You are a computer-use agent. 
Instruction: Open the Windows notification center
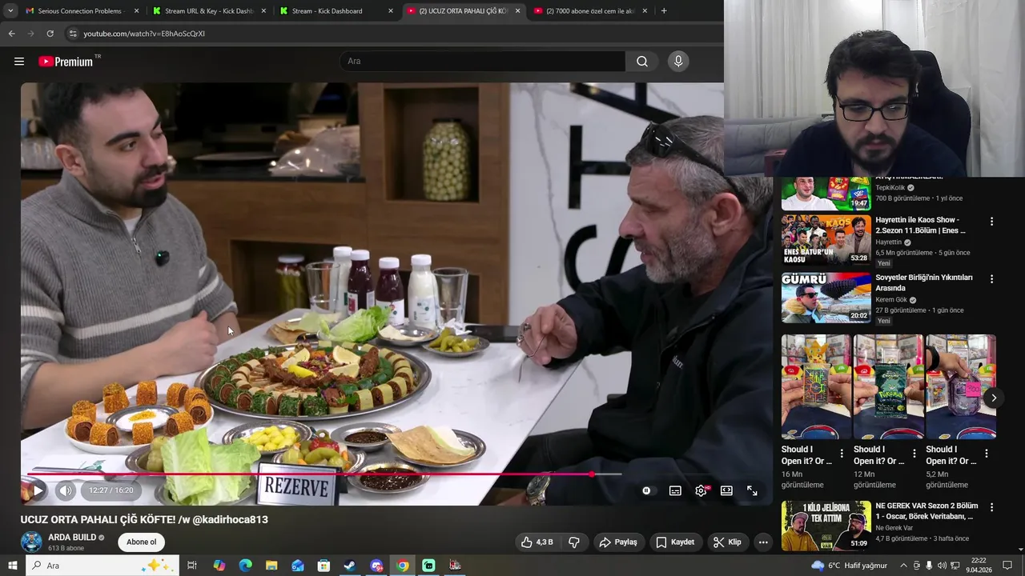pyautogui.click(x=1008, y=566)
